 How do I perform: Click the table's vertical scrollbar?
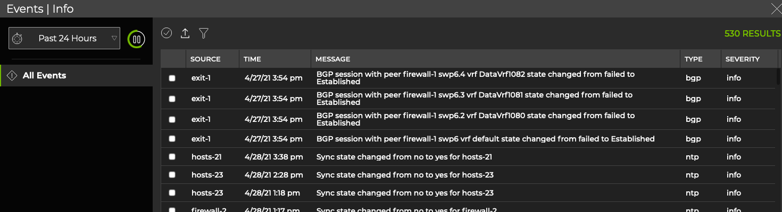coord(778,77)
